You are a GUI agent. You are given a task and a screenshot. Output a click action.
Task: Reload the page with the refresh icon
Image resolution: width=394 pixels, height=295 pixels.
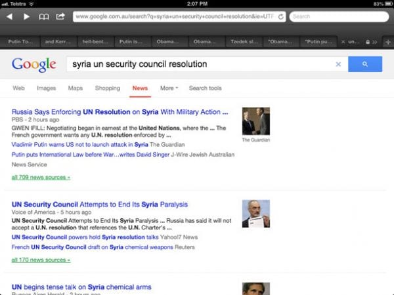[x=281, y=16]
